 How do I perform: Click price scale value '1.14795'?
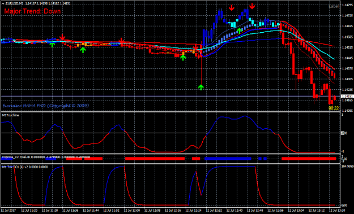click(x=347, y=5)
